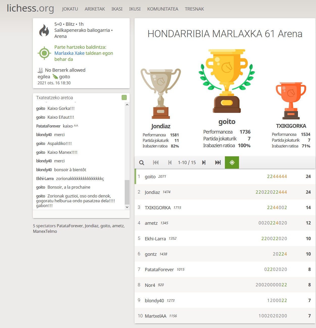This screenshot has height=328, width=316.
Task: Click the lichess.org logo
Action: [x=30, y=8]
